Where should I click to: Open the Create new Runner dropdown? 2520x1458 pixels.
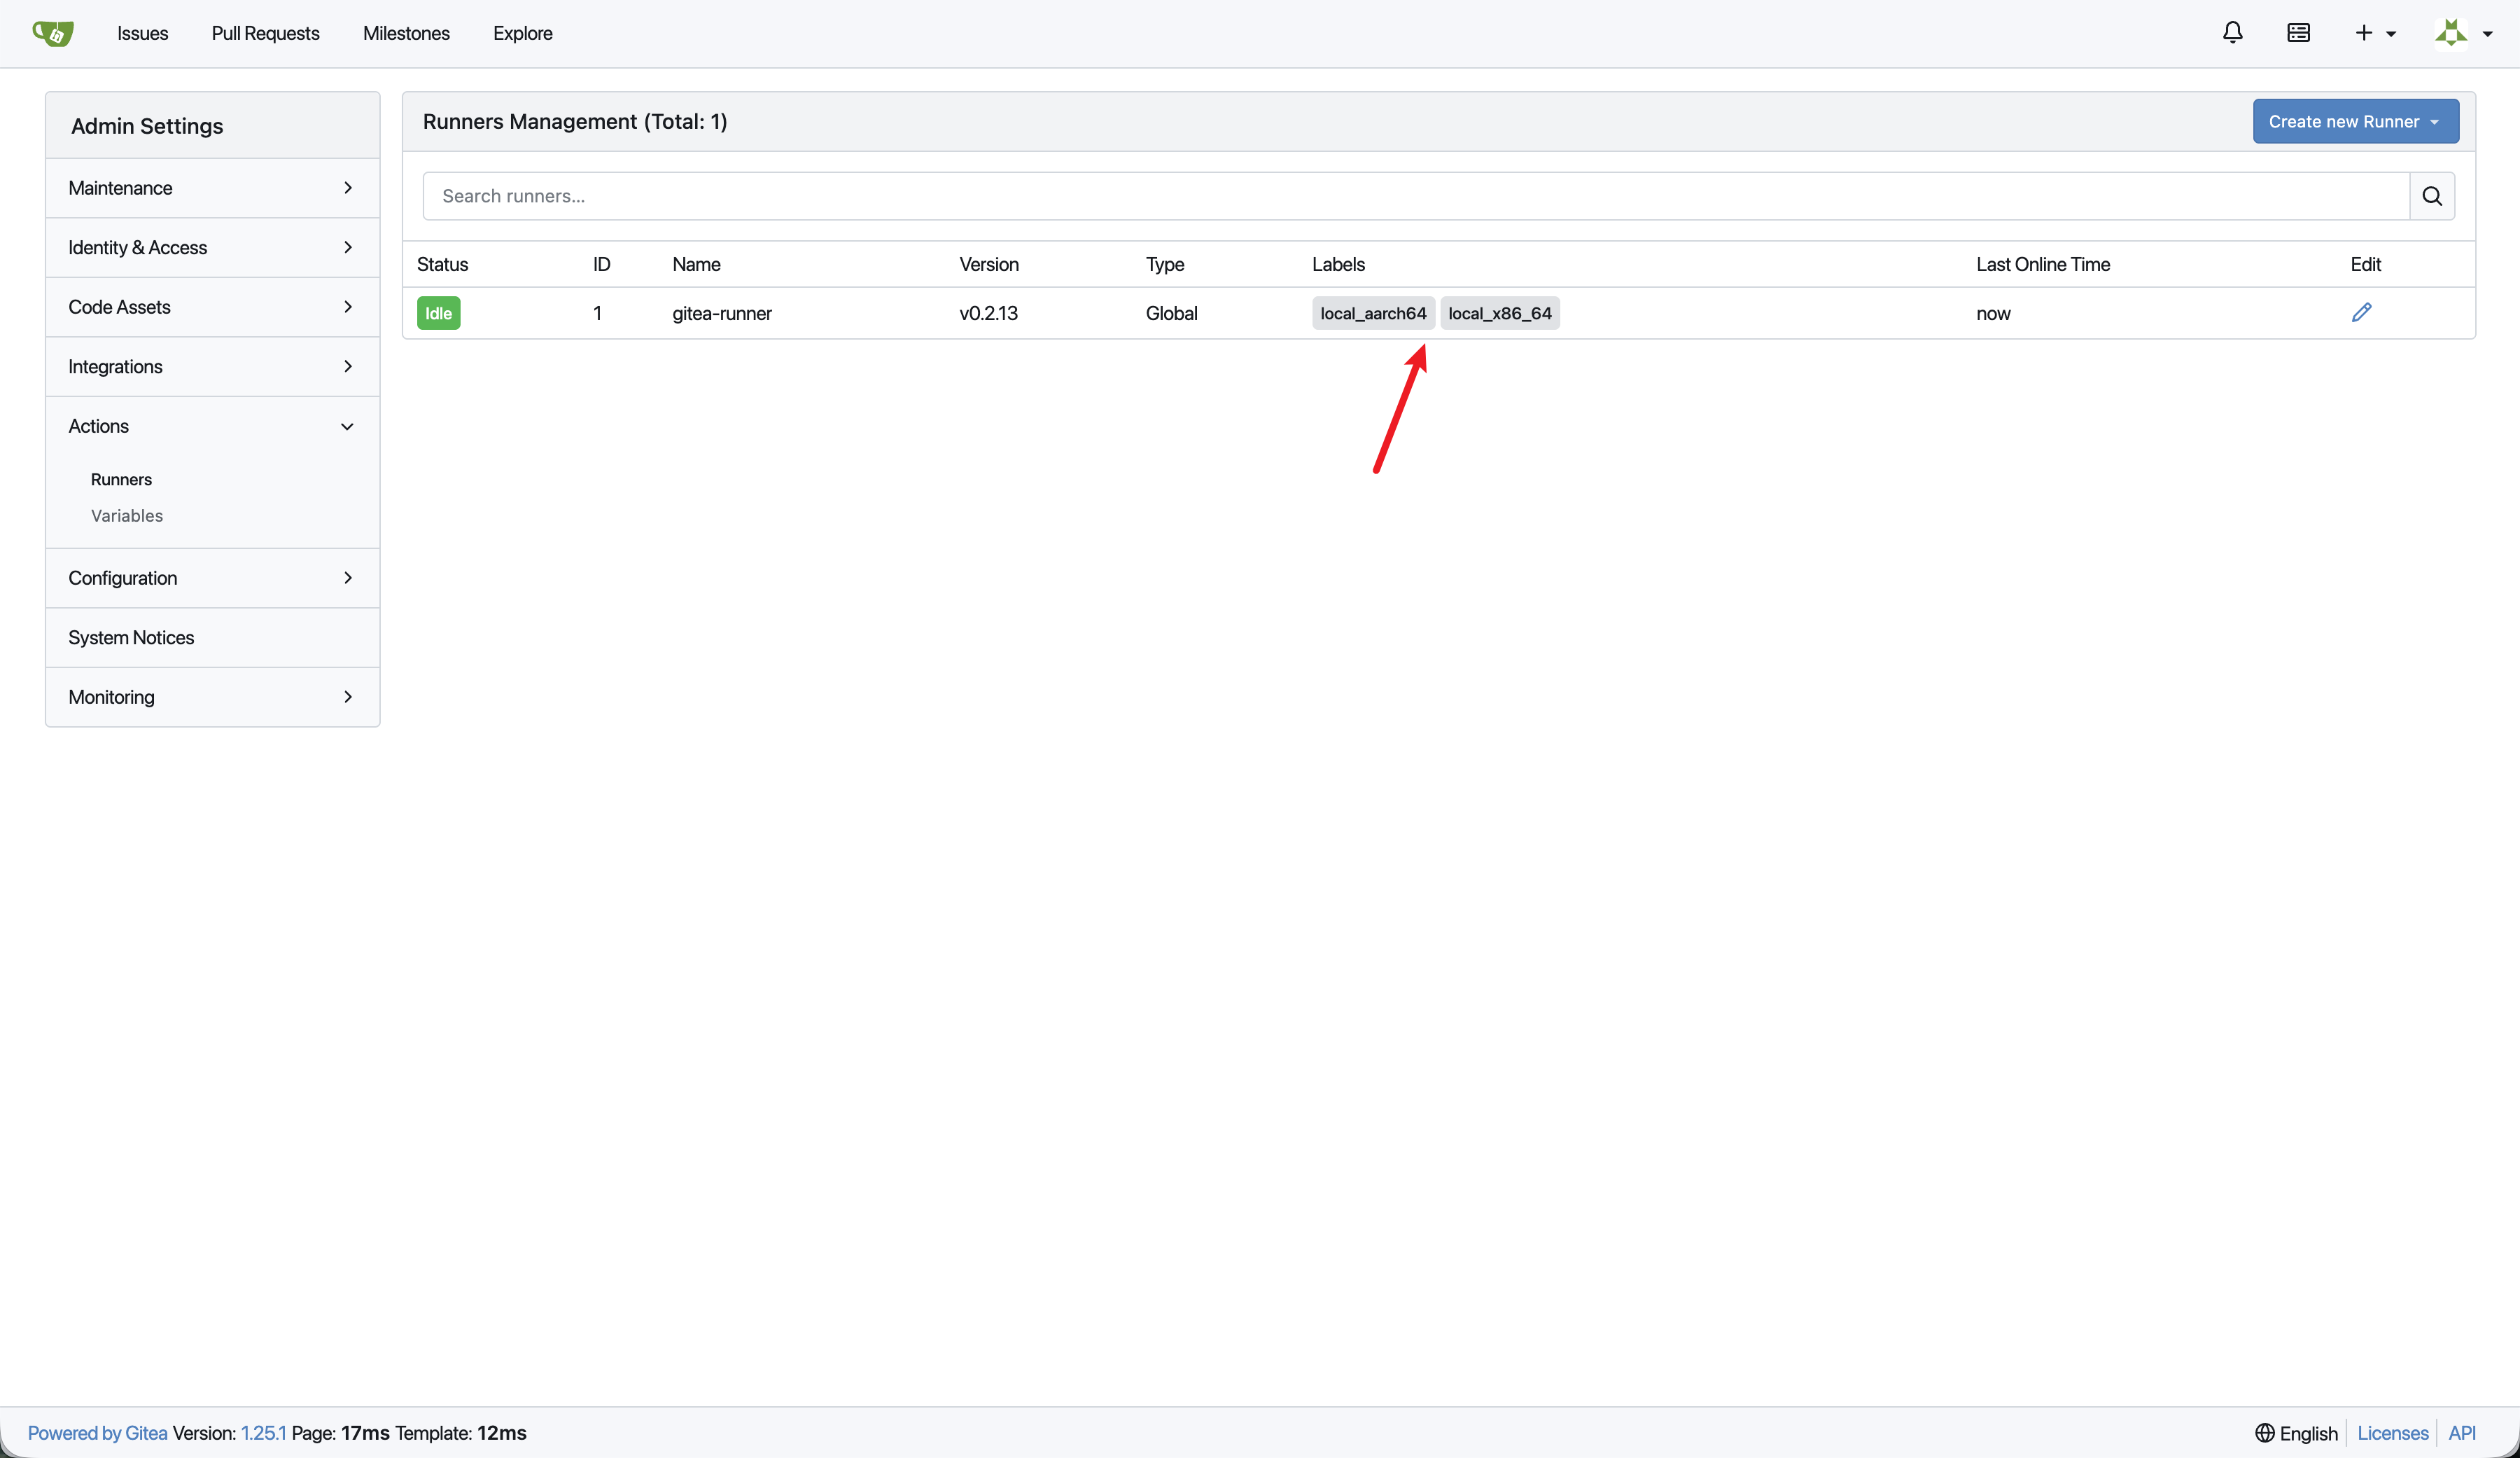(x=2355, y=121)
